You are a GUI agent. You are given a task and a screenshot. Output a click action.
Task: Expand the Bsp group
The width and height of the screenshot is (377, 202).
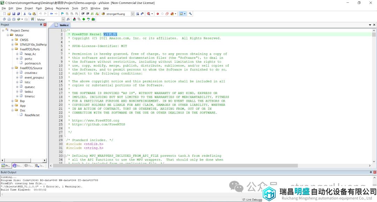pyautogui.click(x=13, y=101)
